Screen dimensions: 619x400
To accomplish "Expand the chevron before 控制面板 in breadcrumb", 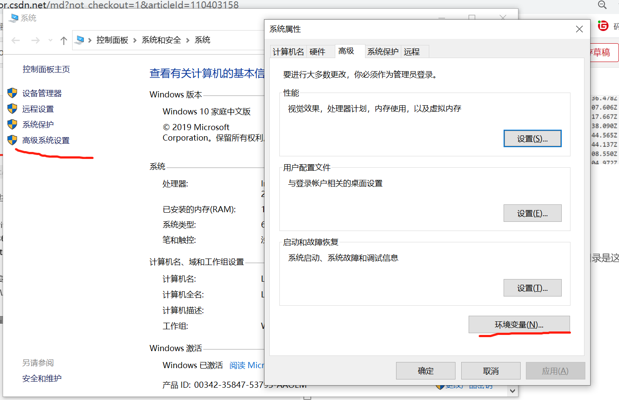I will click(90, 41).
